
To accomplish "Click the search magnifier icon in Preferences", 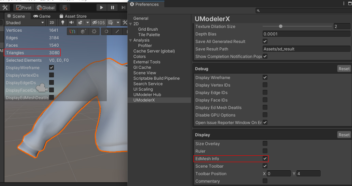I will tap(258, 11).
